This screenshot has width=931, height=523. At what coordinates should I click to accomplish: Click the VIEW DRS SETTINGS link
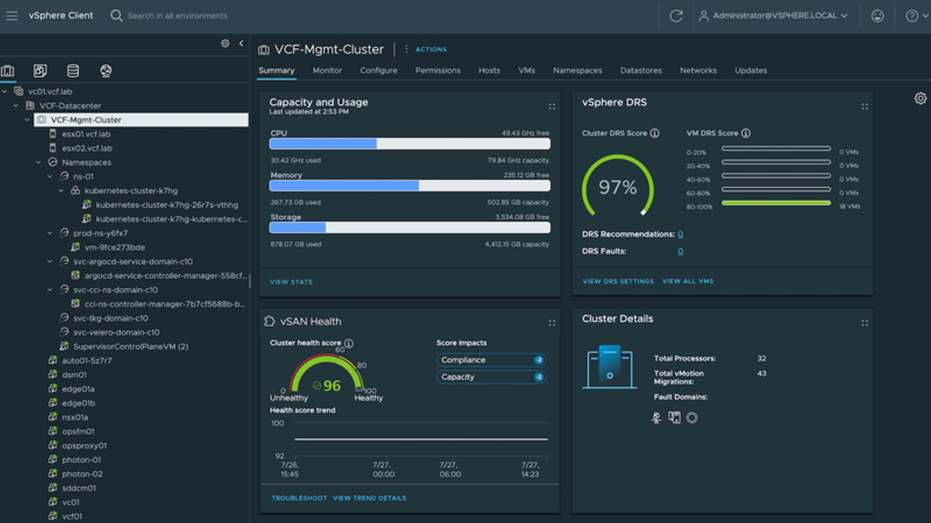[x=618, y=282]
